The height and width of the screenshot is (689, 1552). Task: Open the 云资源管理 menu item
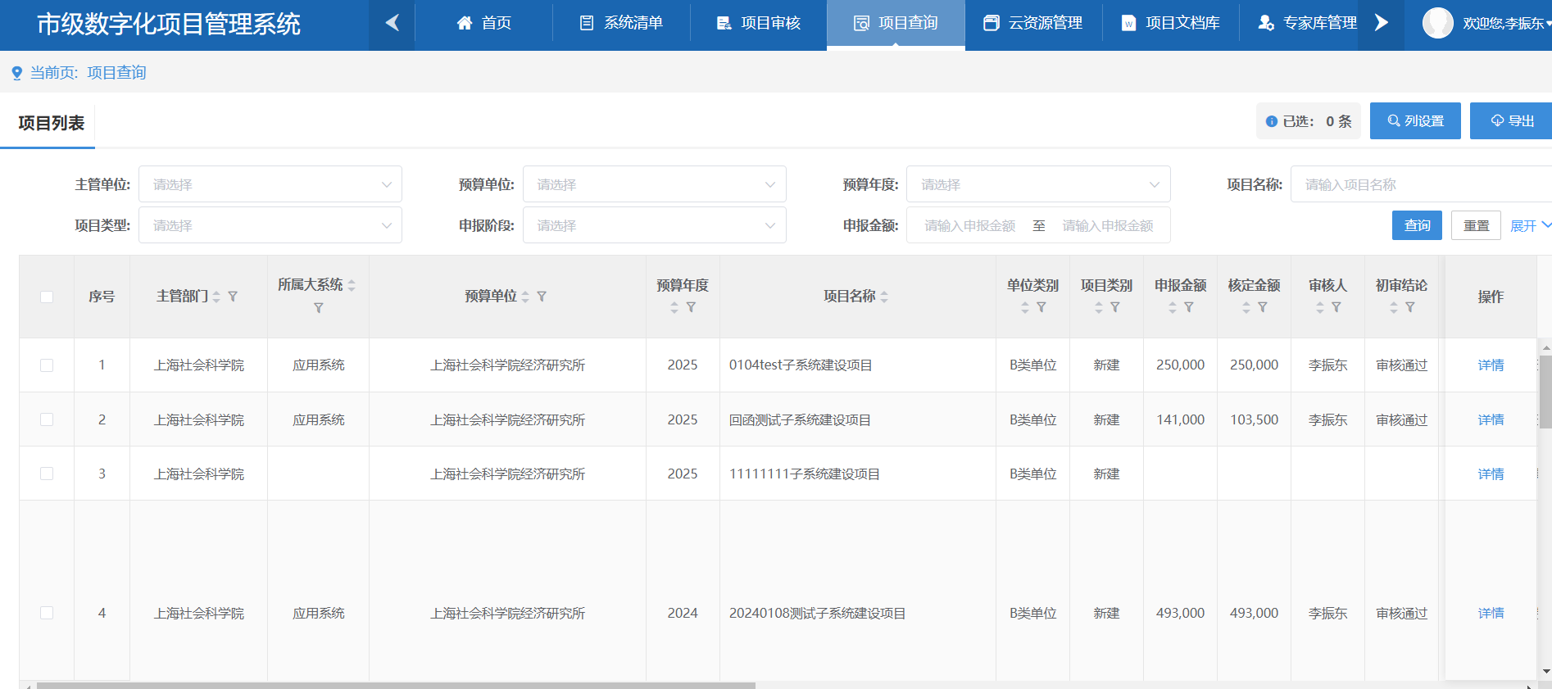pos(1033,23)
